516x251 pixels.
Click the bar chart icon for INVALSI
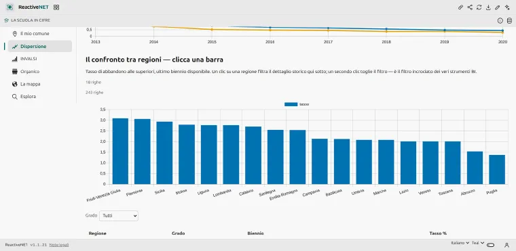tap(14, 59)
